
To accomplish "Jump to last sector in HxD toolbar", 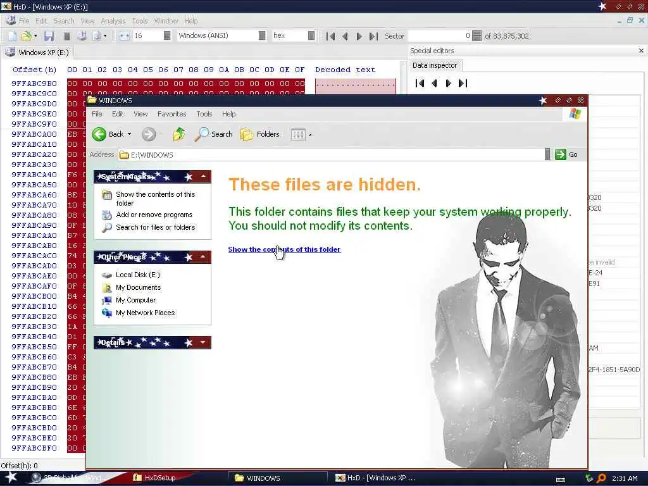I will coord(373,36).
